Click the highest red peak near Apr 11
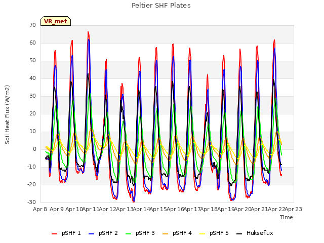This screenshot has width=324, height=243. tap(88, 32)
